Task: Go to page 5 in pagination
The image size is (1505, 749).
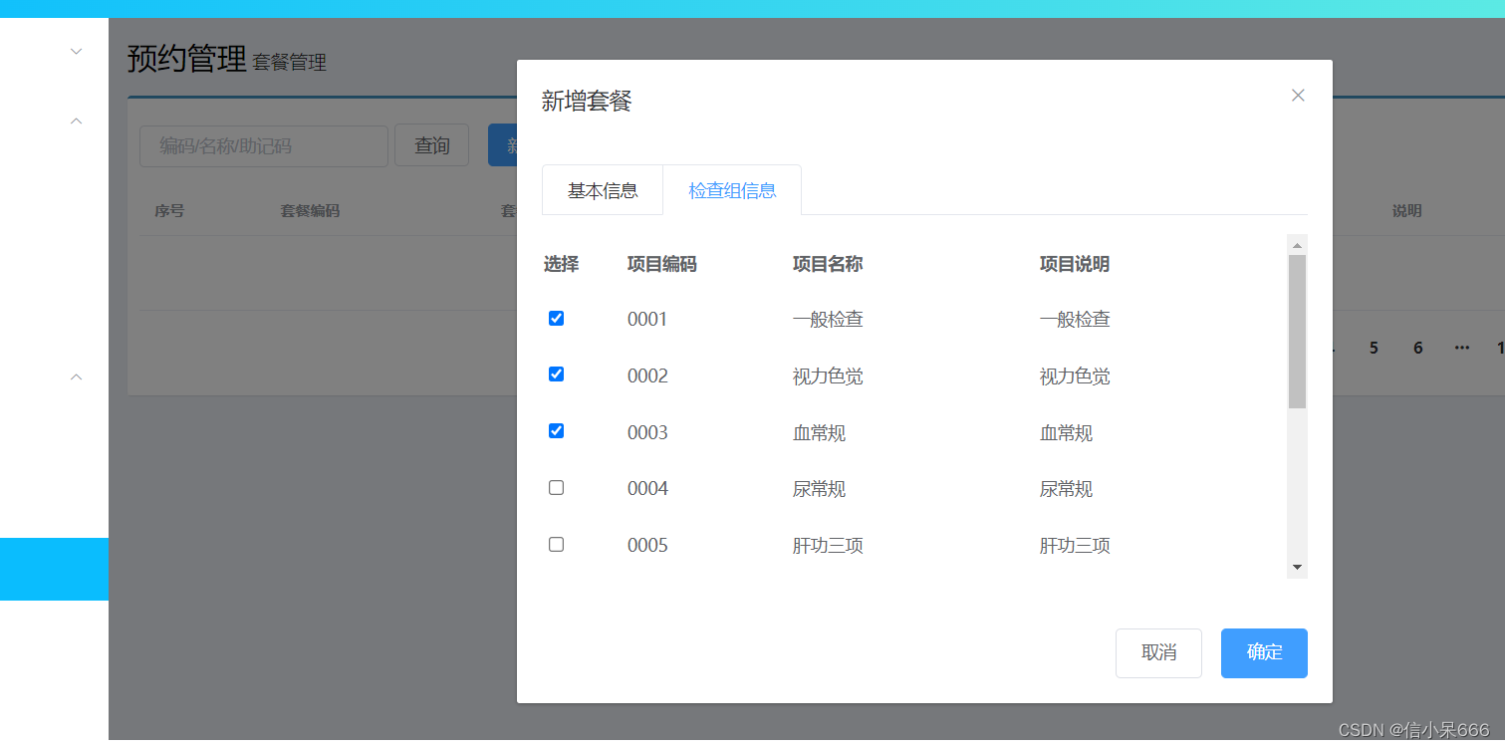Action: (x=1374, y=348)
